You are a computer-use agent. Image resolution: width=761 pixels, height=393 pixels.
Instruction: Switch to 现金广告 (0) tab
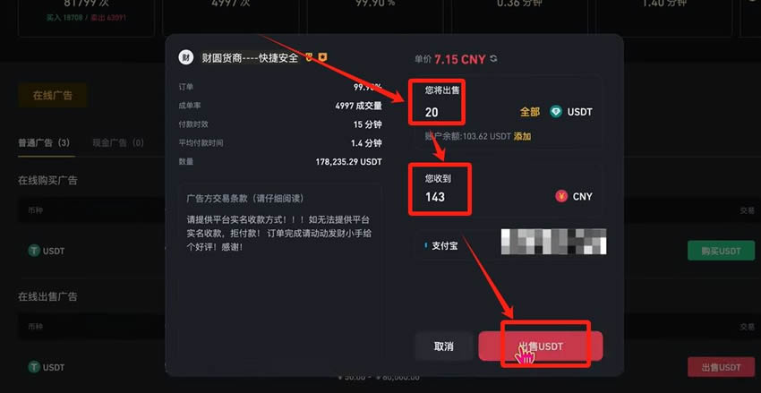tap(118, 143)
